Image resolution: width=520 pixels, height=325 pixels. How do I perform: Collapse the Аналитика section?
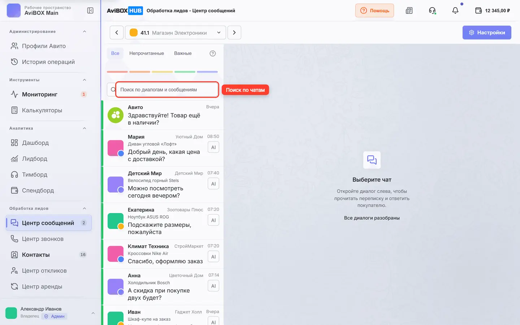[84, 128]
